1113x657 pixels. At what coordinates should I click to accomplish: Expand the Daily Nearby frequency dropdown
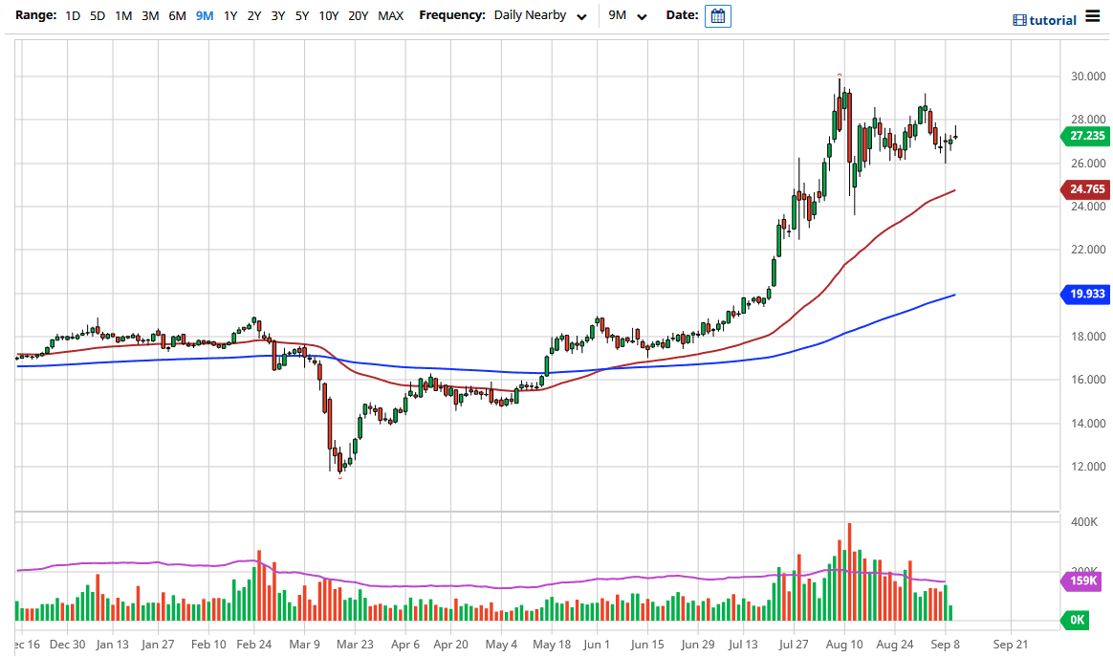click(539, 16)
